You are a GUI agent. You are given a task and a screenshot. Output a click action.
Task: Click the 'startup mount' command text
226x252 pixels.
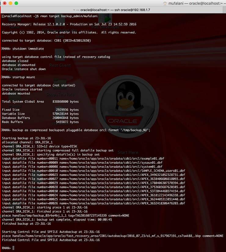coord(24,77)
